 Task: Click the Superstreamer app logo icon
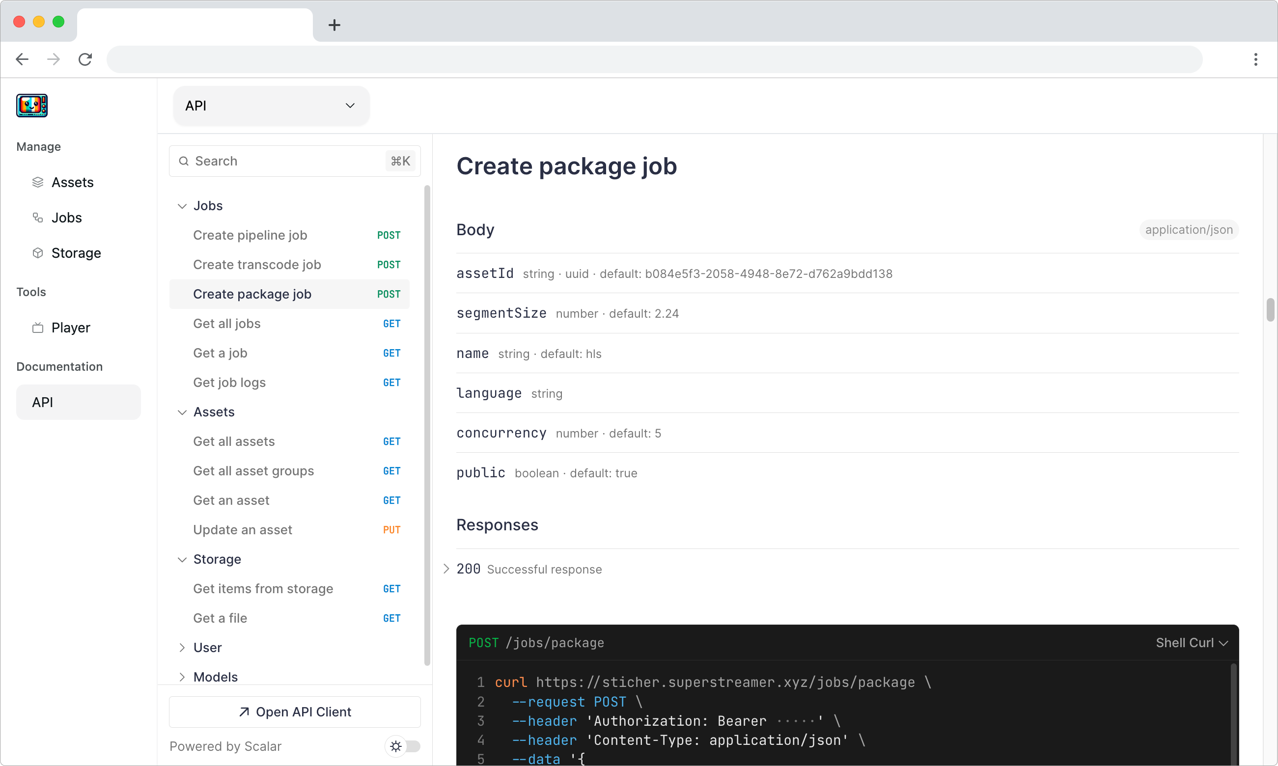click(32, 105)
